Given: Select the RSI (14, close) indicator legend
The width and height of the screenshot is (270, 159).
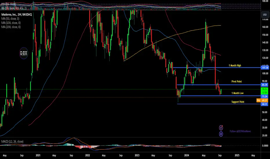Looking at the screenshot, I should [x=9, y=4].
